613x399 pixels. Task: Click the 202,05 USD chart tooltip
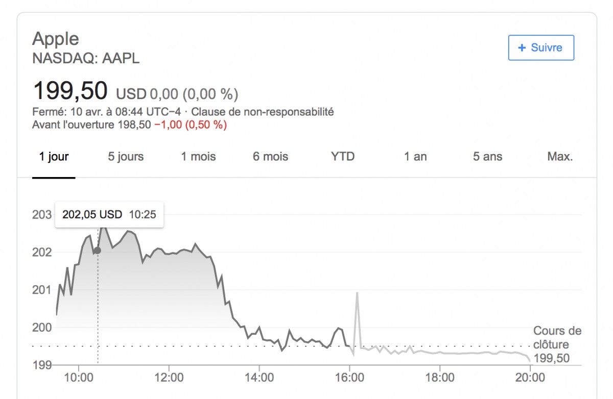point(109,215)
